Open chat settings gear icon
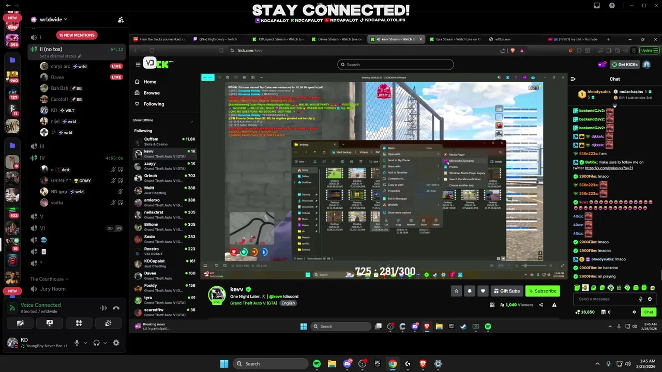 pos(634,312)
